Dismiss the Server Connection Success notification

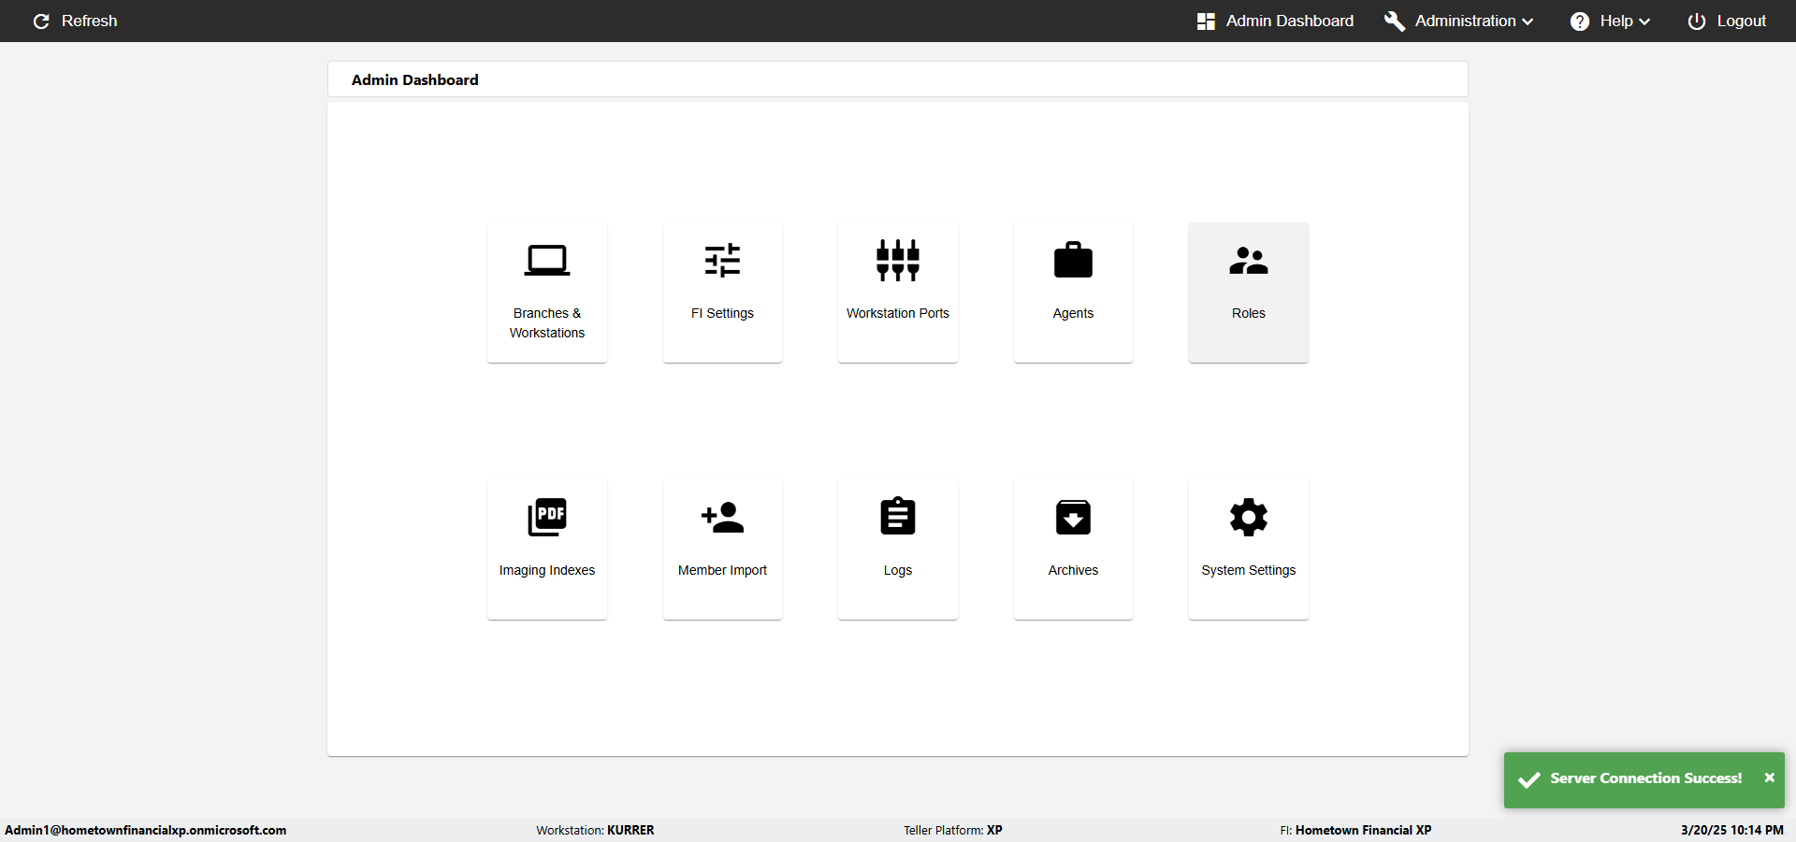click(1769, 778)
